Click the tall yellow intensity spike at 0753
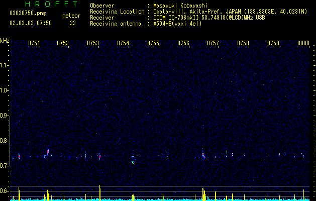The image size is (316, 201). tap(100, 193)
